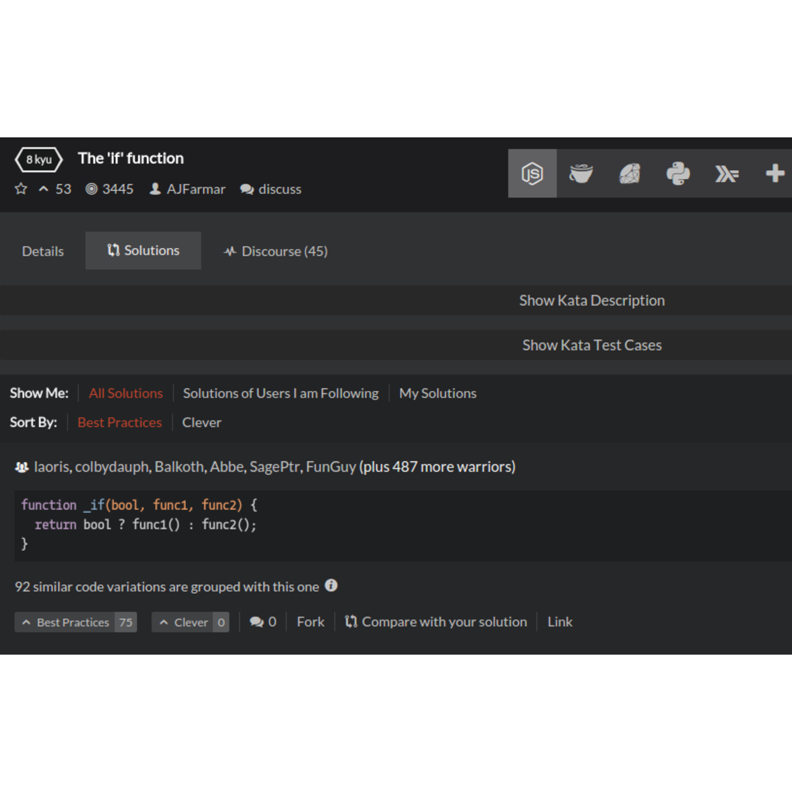Upvote the kata with the caret arrow

point(42,189)
